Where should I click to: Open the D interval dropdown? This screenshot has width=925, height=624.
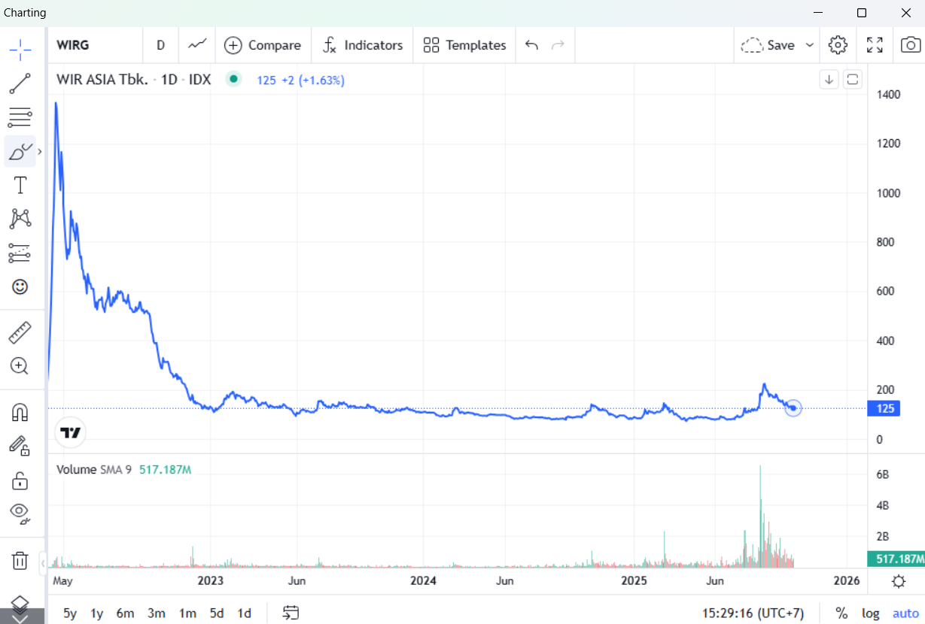pos(160,45)
